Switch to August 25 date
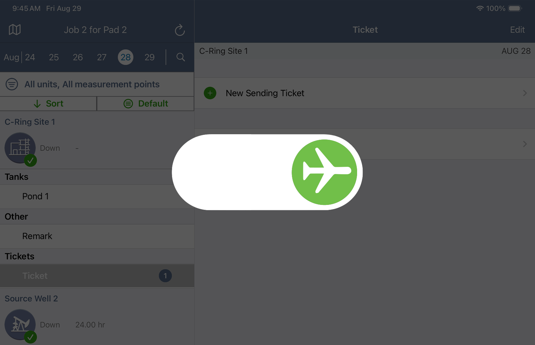The height and width of the screenshot is (345, 535). (54, 57)
